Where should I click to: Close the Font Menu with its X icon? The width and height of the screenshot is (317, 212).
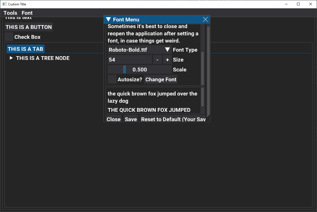pyautogui.click(x=205, y=19)
